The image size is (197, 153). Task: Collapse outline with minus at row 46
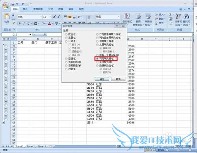[x=3, y=122]
